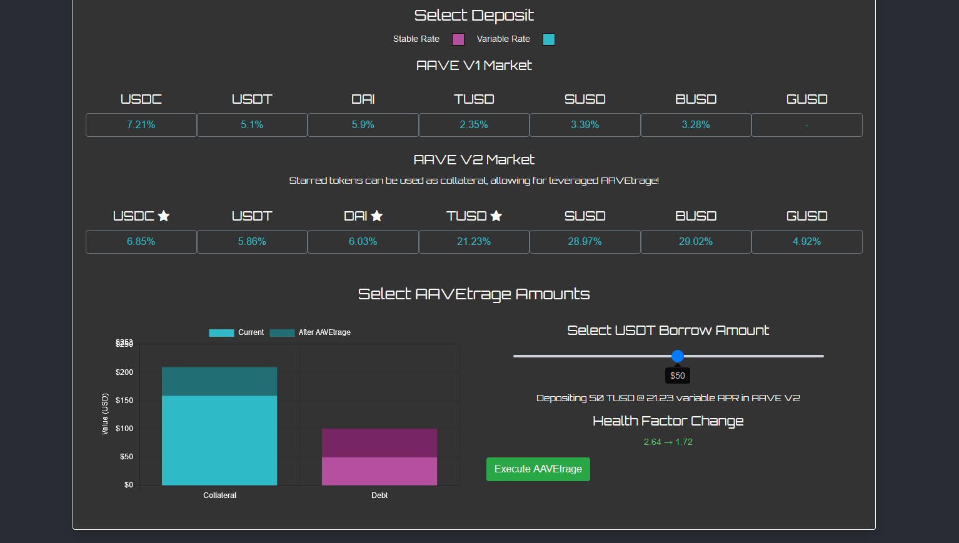Click the empty GUSD cell in AAVE V1
This screenshot has width=959, height=543.
[807, 125]
